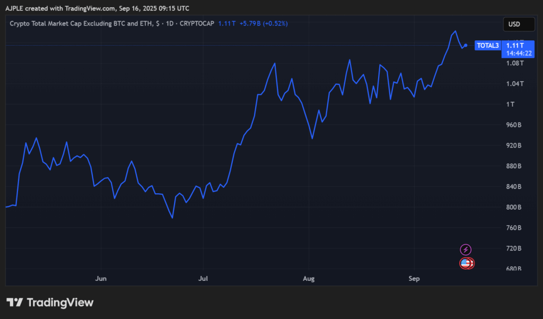The width and height of the screenshot is (543, 319).
Task: Click the last data point dot on the line
Action: tap(466, 46)
